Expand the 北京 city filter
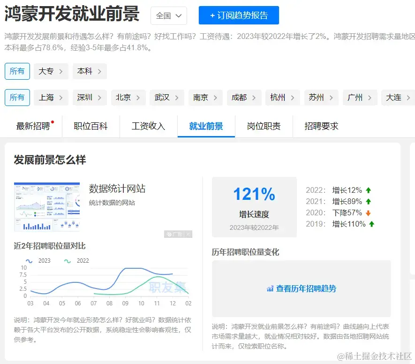 click(128, 98)
